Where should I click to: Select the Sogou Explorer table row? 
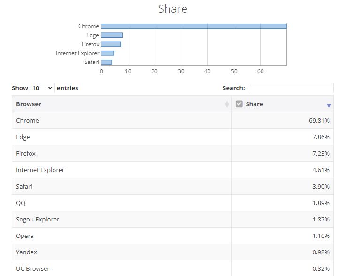[172, 220]
